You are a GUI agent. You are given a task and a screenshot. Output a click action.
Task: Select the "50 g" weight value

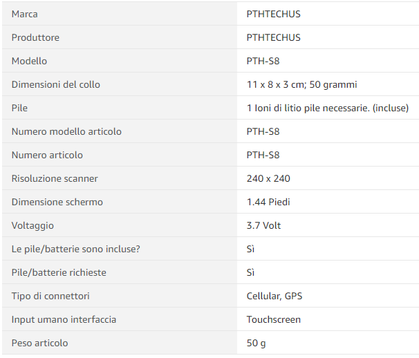pos(256,343)
